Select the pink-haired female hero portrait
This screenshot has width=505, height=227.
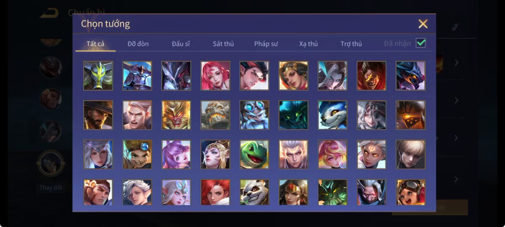[x=215, y=76]
